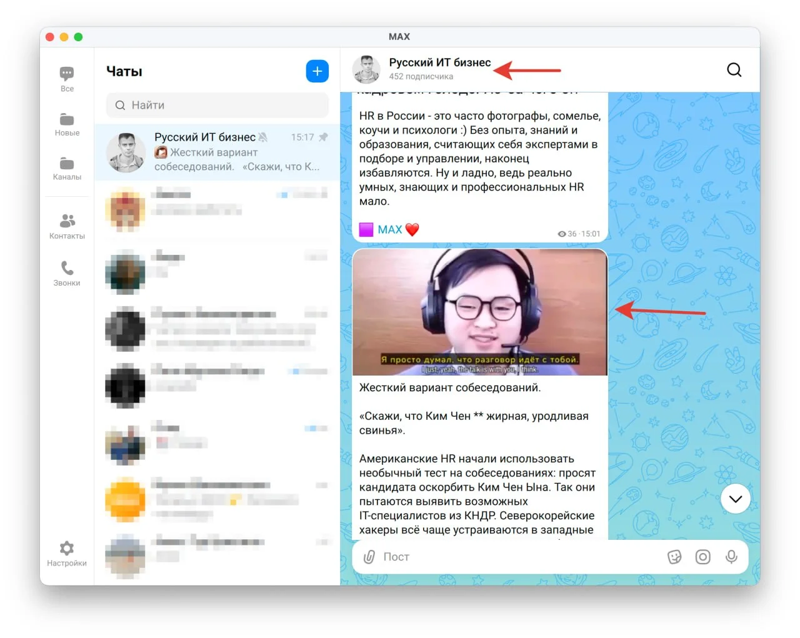Click the "452 подписчика" subscriber count
This screenshot has height=638, width=800.
pos(421,76)
